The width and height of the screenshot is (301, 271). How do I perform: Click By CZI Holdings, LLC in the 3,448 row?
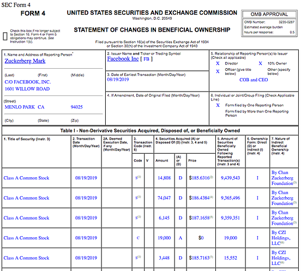281,258
